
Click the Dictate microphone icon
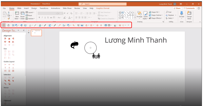point(182,13)
